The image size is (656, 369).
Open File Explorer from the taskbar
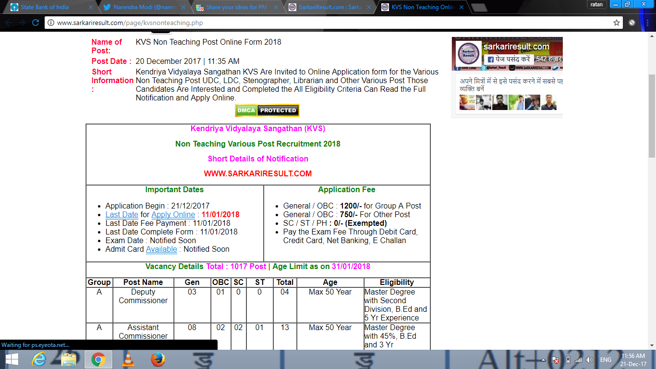coord(69,359)
